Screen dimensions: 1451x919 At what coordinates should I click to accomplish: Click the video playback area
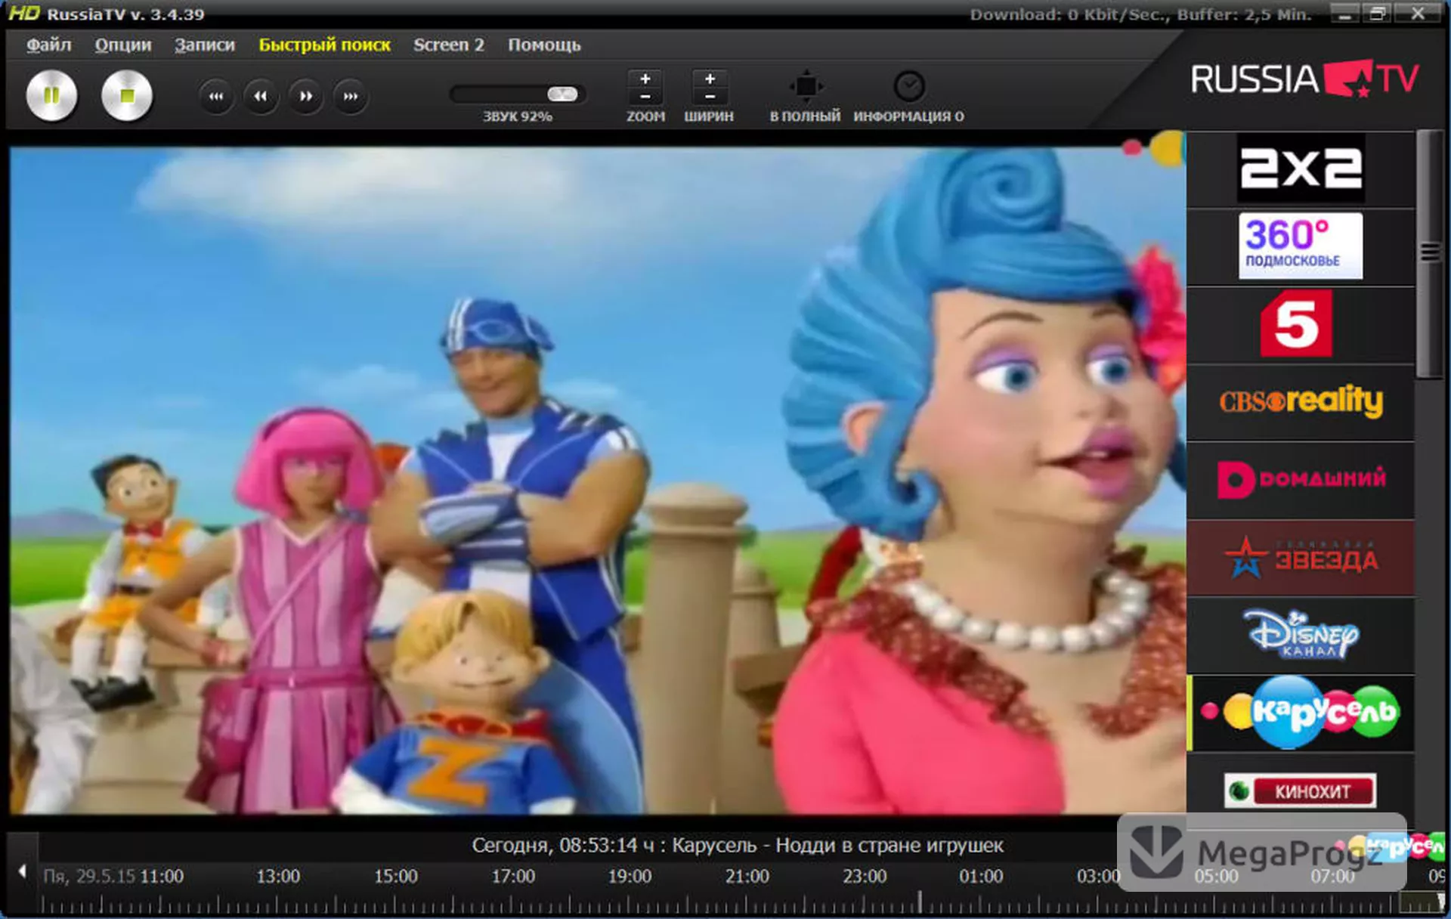(597, 480)
